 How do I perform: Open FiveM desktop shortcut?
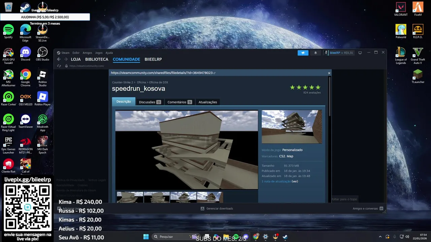click(x=418, y=9)
